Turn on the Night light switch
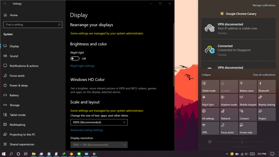Viewport: 279px width, 157px height. coord(75,58)
